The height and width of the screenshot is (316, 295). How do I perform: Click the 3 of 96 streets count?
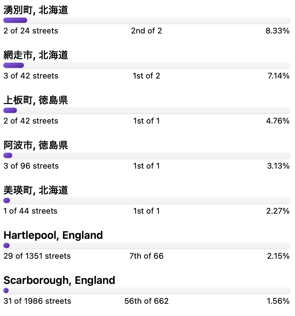pos(31,166)
